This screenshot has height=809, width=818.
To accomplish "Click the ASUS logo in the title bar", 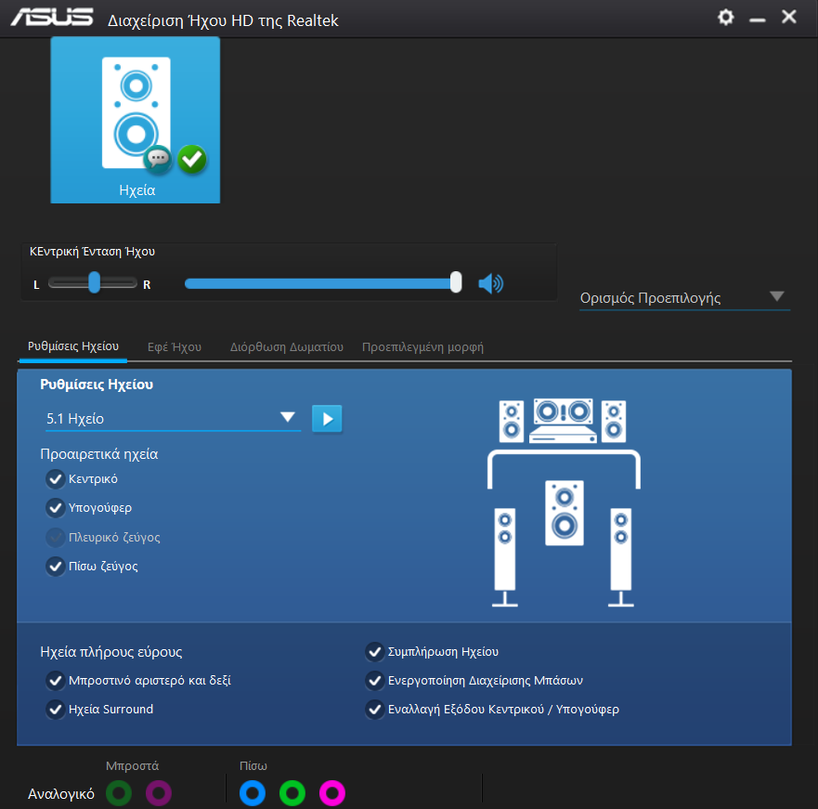I will [52, 17].
